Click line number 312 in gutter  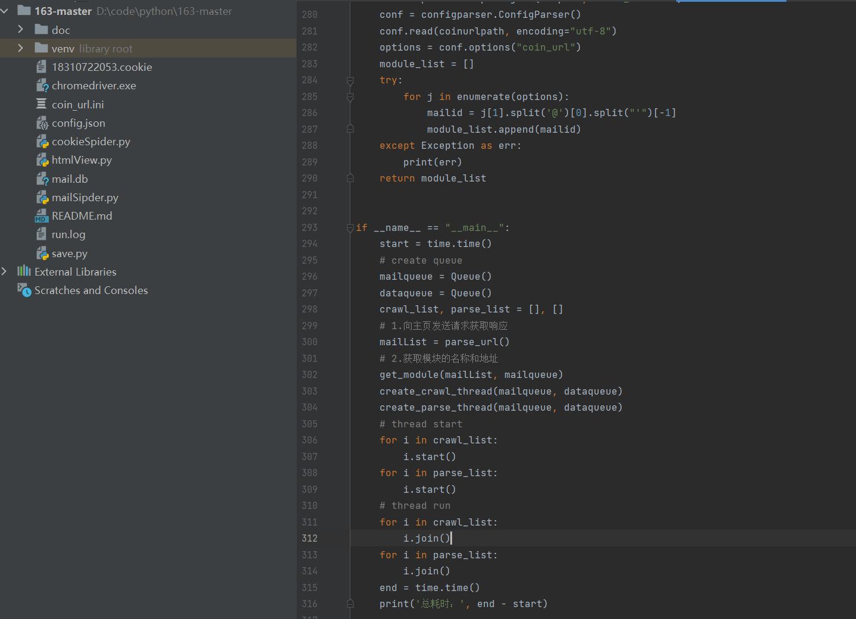tap(309, 538)
